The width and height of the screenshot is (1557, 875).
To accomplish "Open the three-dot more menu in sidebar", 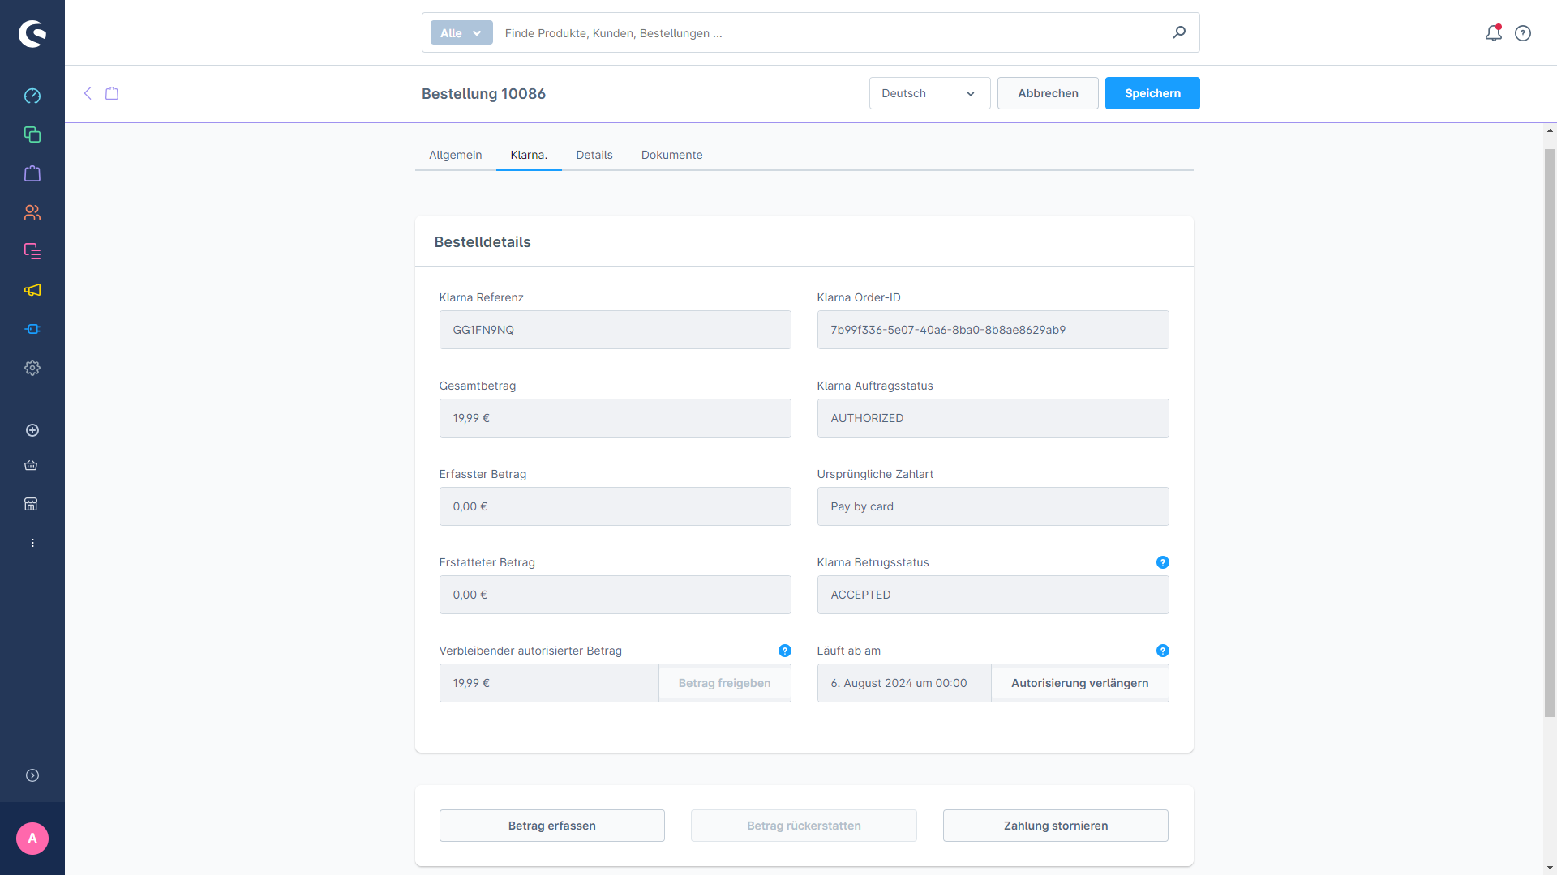I will [32, 543].
